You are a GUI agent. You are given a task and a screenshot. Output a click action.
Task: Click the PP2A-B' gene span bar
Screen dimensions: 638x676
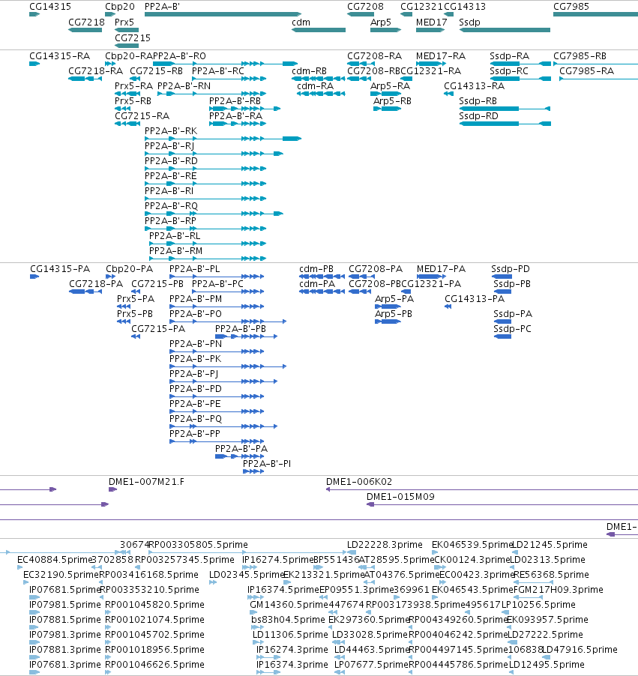223,14
